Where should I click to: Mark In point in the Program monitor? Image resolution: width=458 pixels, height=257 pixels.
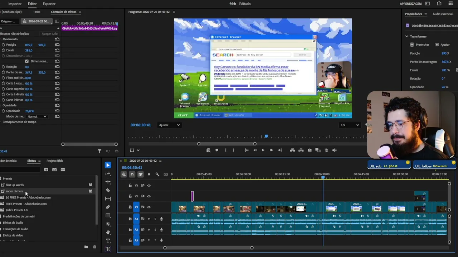(x=225, y=150)
